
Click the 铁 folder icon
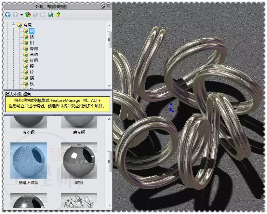pyautogui.click(x=26, y=84)
